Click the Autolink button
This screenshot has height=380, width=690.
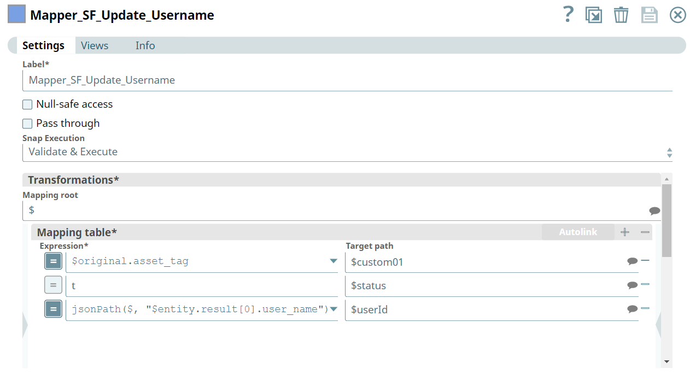point(578,232)
